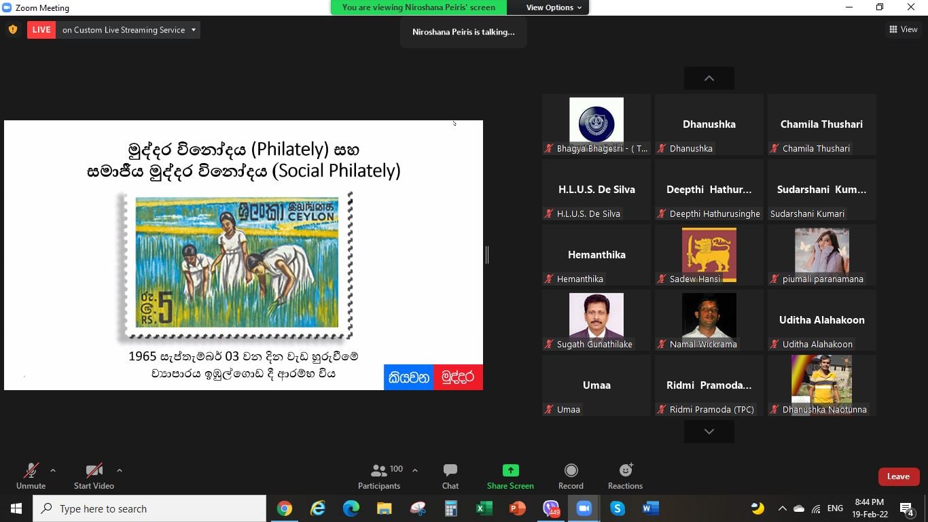Click the Ceylon stamp image on slide
The image size is (928, 522).
pyautogui.click(x=236, y=265)
